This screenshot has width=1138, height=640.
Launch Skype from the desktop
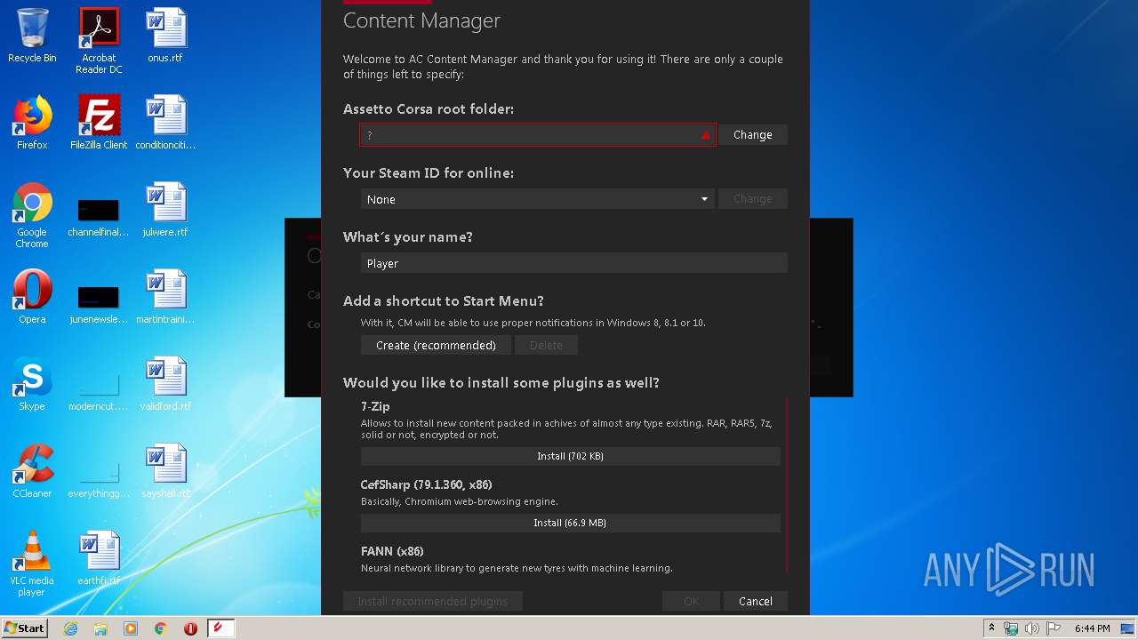tap(32, 384)
